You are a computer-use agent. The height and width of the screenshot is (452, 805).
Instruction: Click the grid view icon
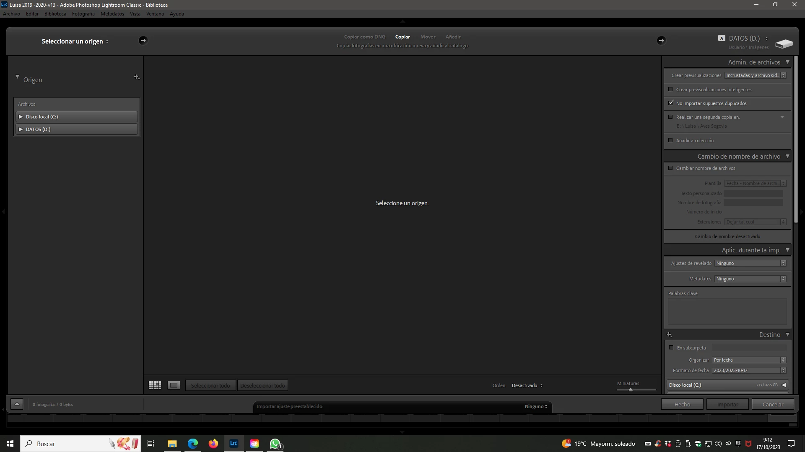pos(155,385)
